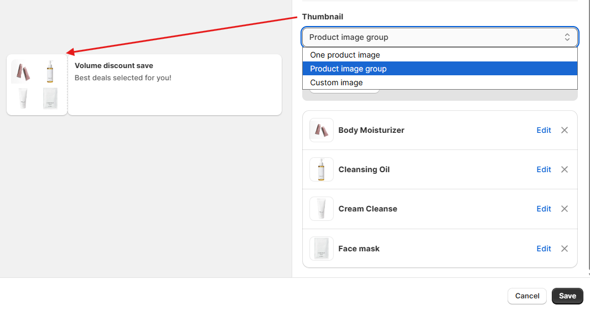Edit the Body Moisturizer product

[544, 130]
